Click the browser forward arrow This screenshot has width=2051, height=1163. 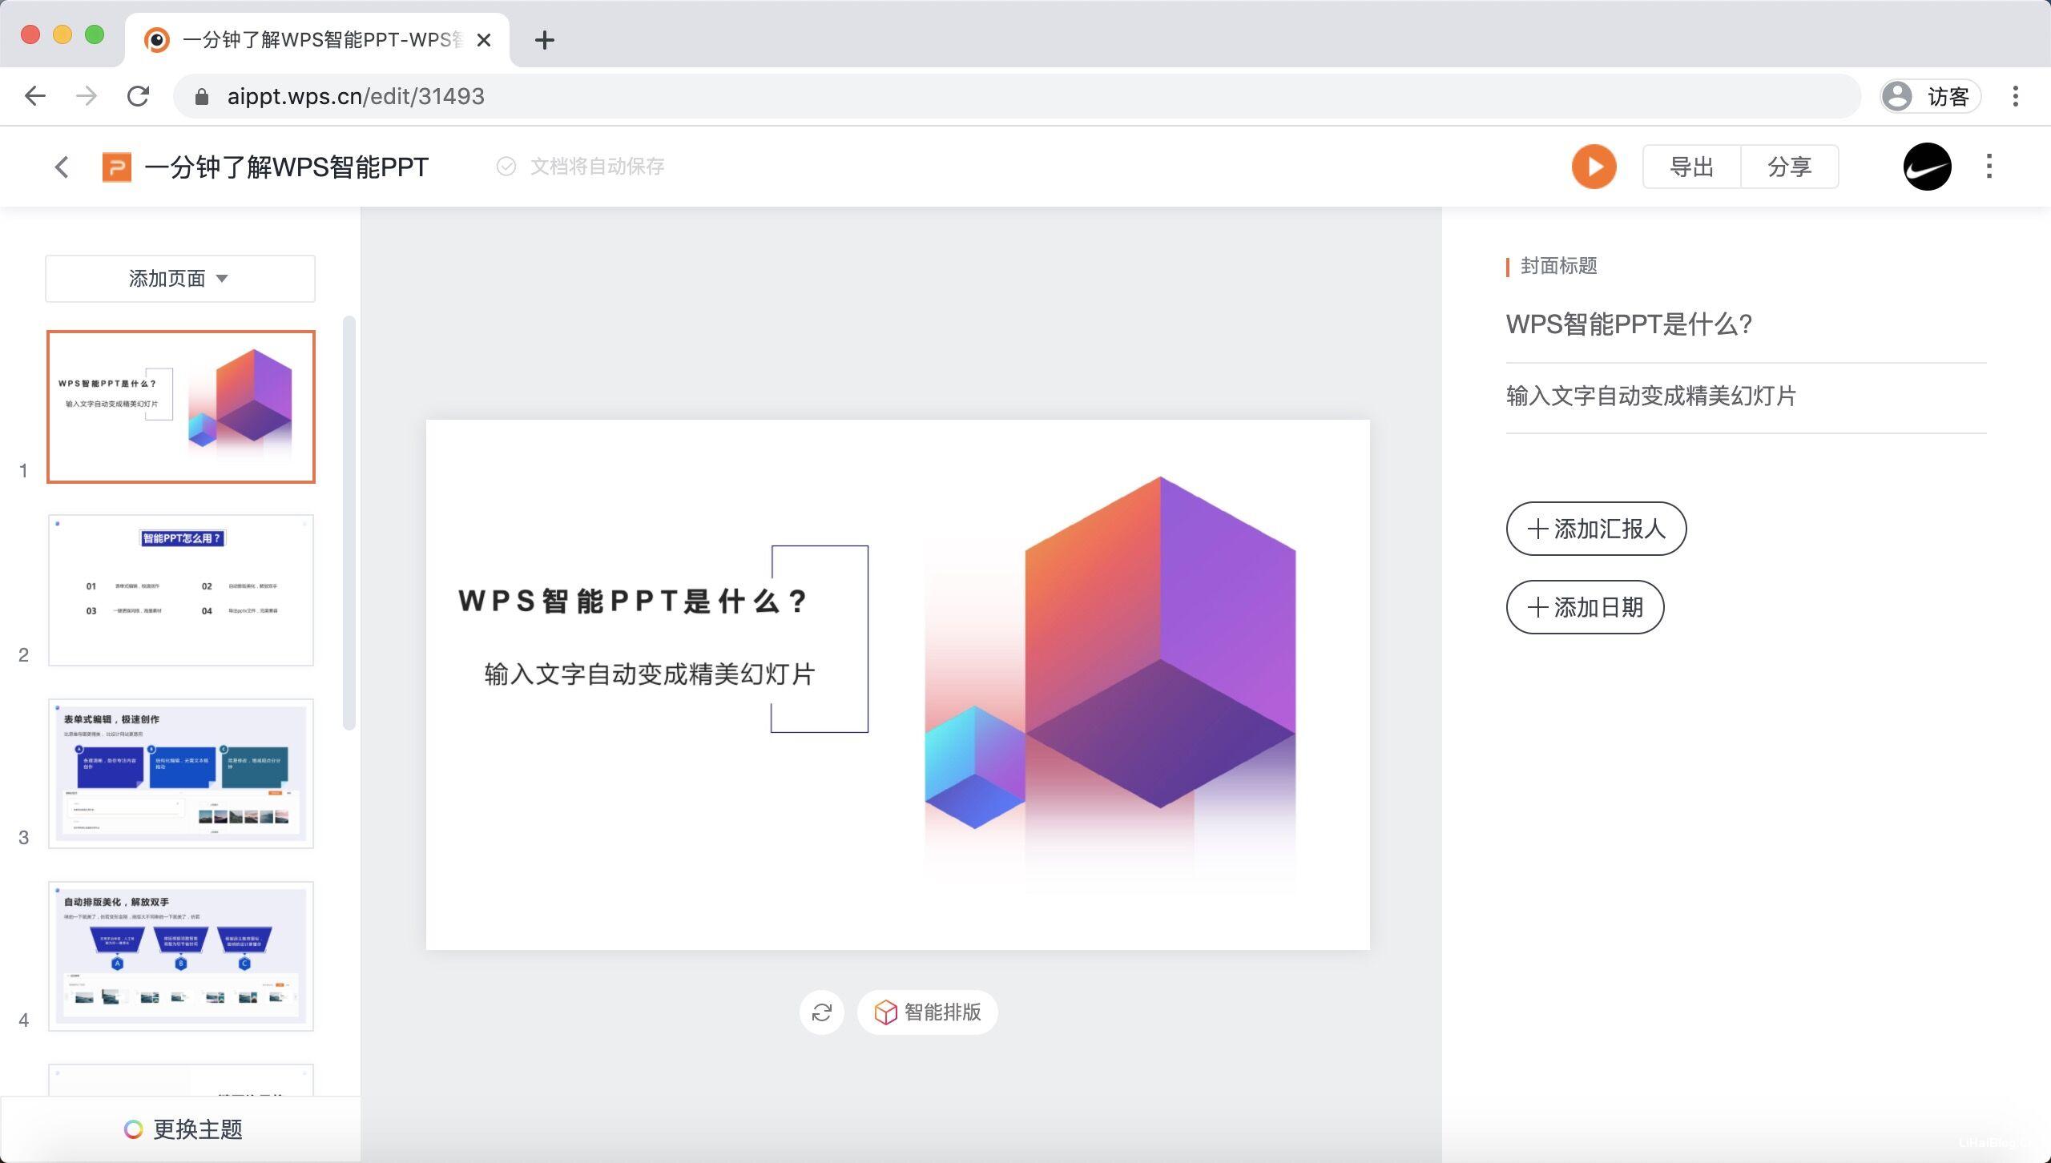coord(86,96)
